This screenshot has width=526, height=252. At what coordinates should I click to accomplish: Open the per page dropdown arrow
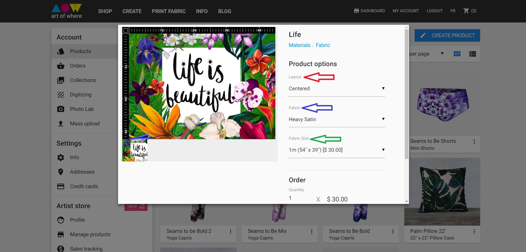point(442,54)
